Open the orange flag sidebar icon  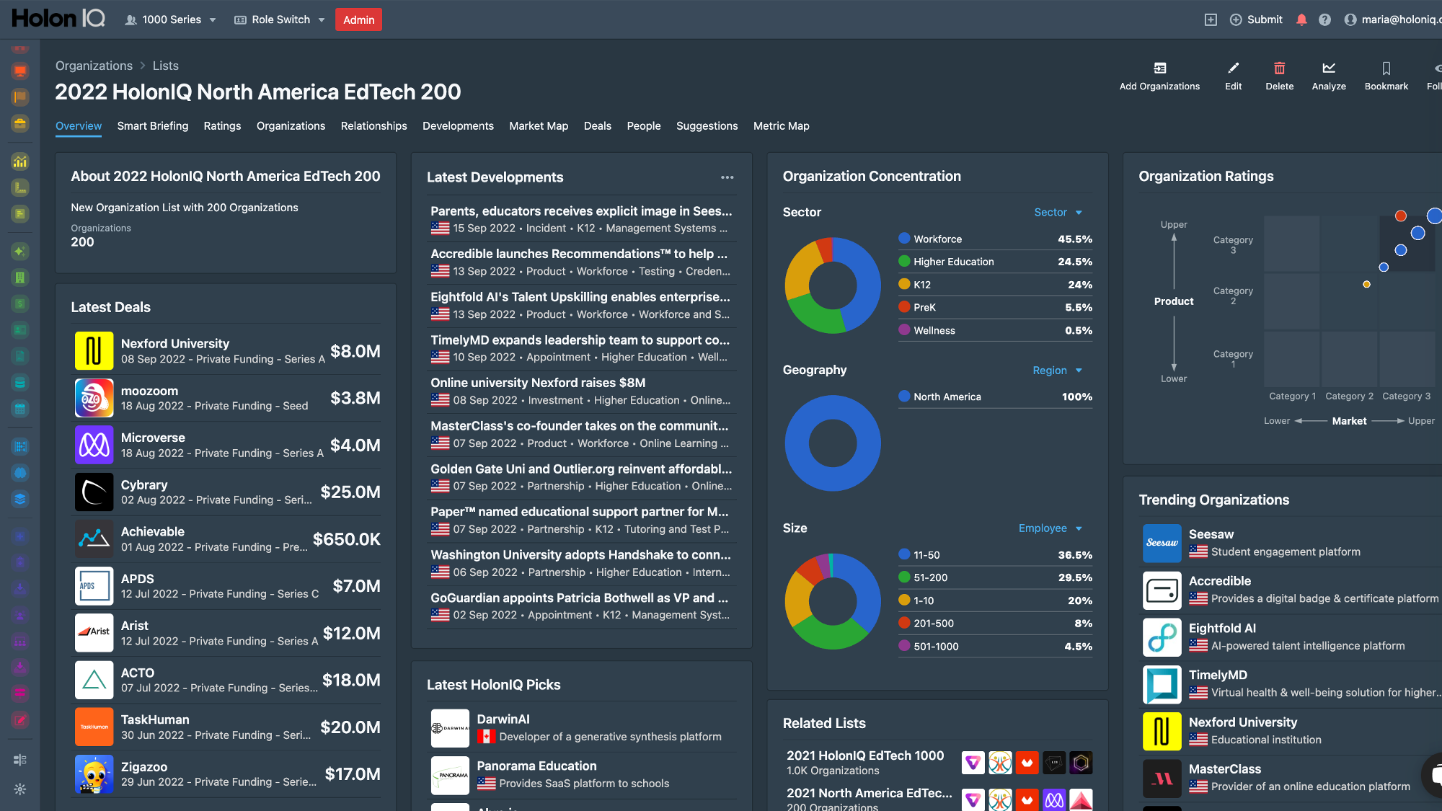[x=20, y=97]
